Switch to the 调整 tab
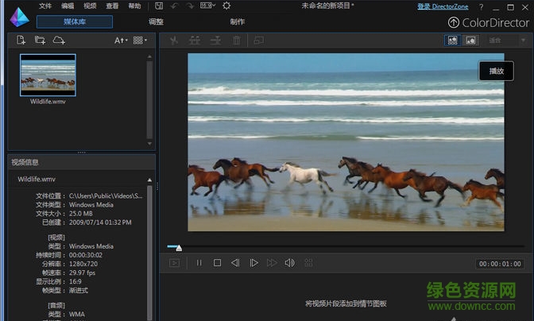The height and width of the screenshot is (321, 534). (x=157, y=22)
